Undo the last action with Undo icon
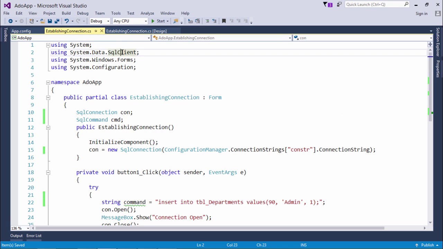443x249 pixels. tap(66, 21)
